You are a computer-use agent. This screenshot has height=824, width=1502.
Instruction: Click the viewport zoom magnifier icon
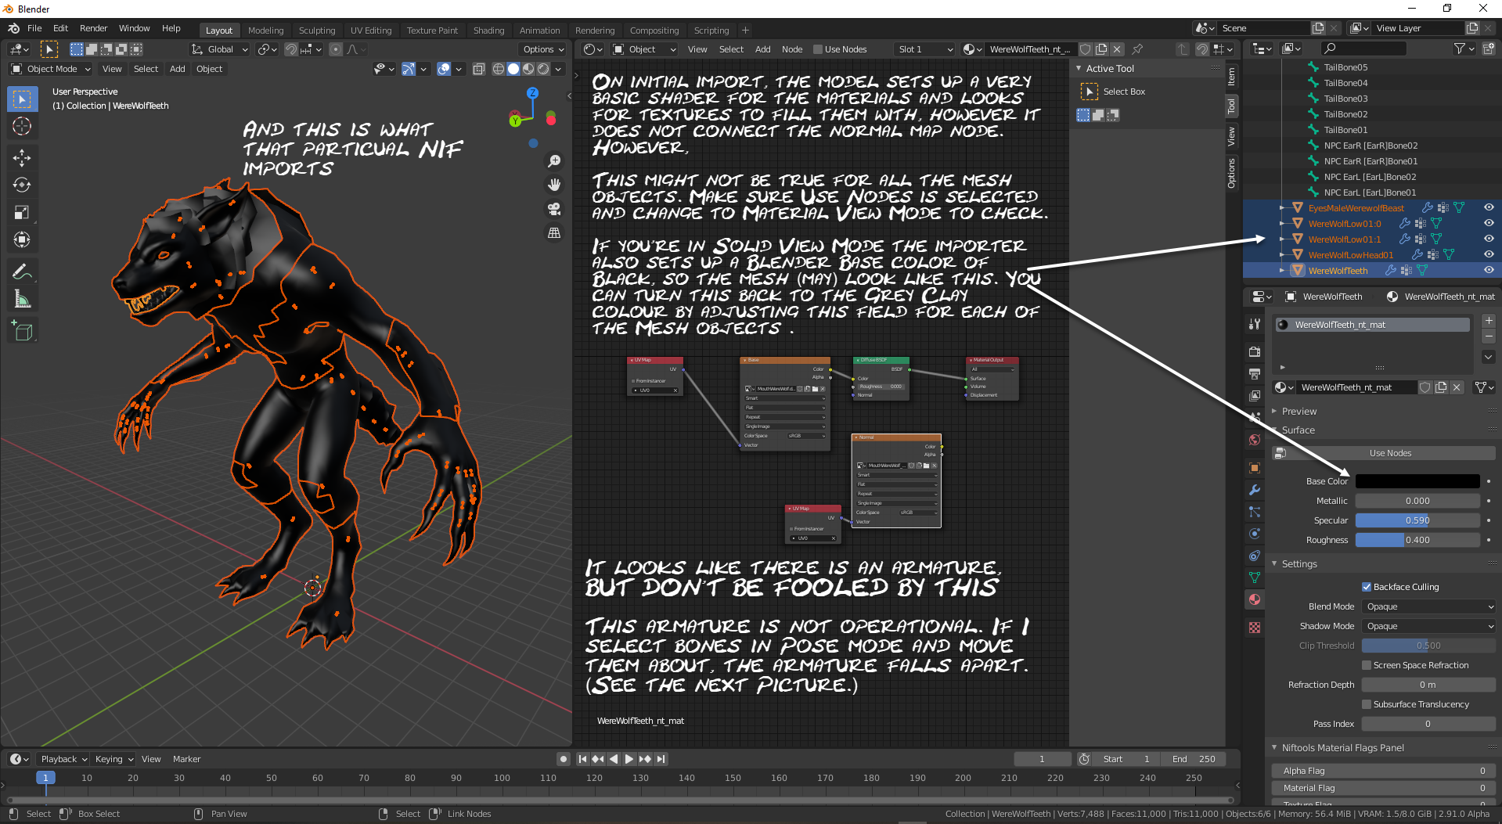[x=554, y=161]
